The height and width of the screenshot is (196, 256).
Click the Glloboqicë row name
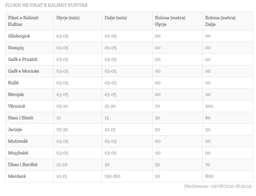coord(19,36)
